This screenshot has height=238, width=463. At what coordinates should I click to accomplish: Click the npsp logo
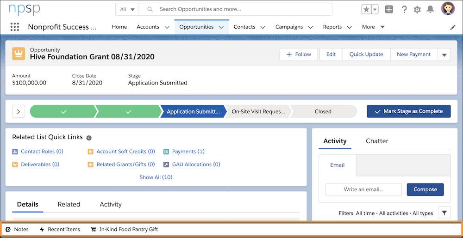24,9
